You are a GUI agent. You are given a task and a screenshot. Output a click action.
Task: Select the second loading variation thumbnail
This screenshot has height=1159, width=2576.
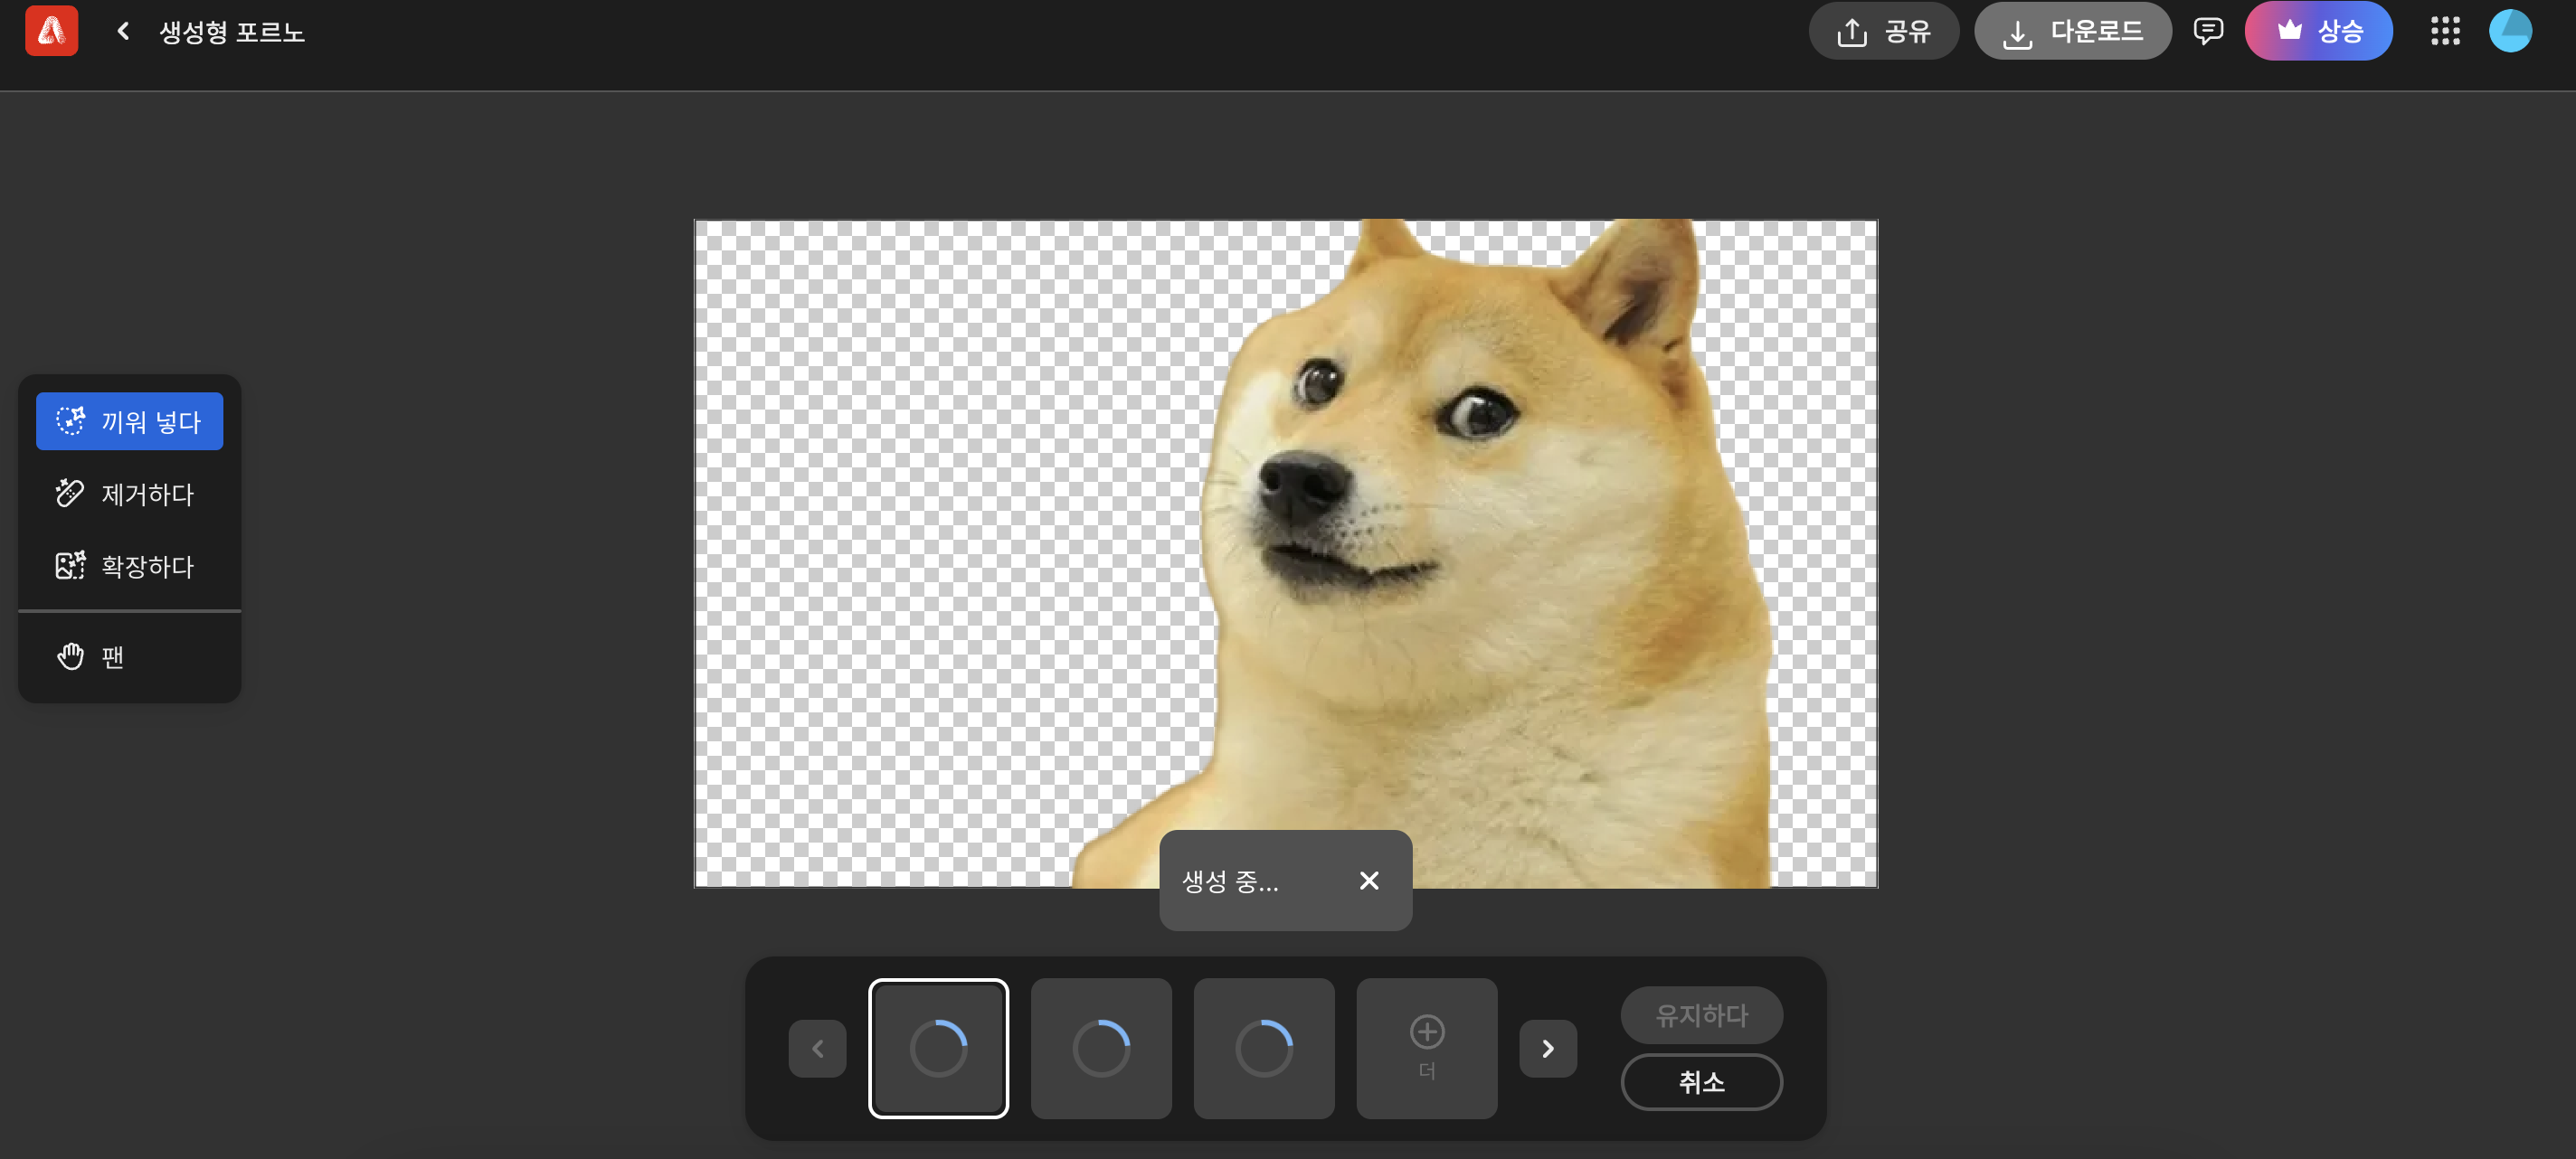1101,1048
